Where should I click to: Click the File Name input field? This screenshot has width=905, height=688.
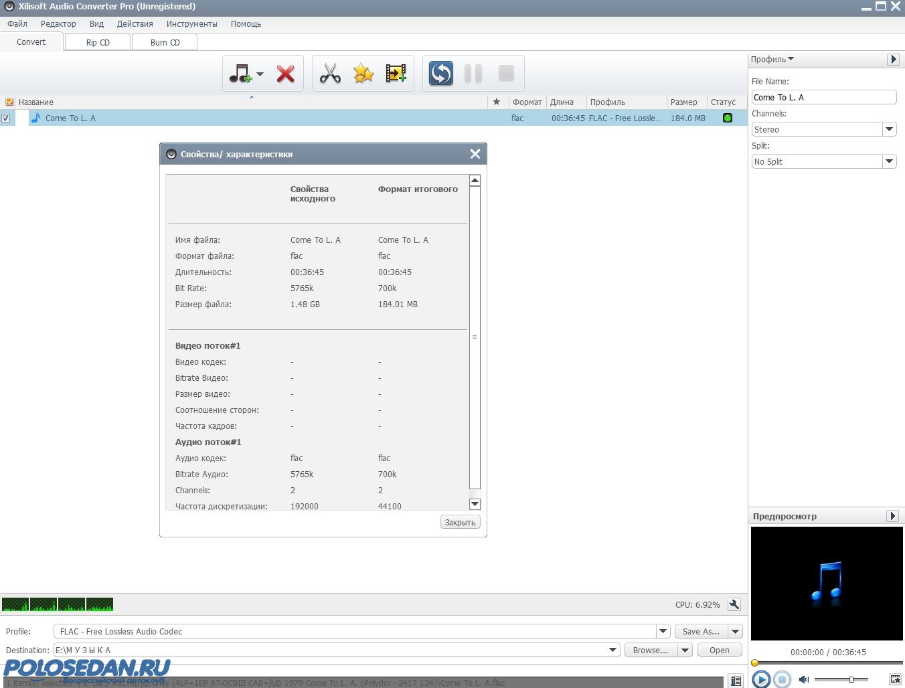[823, 97]
